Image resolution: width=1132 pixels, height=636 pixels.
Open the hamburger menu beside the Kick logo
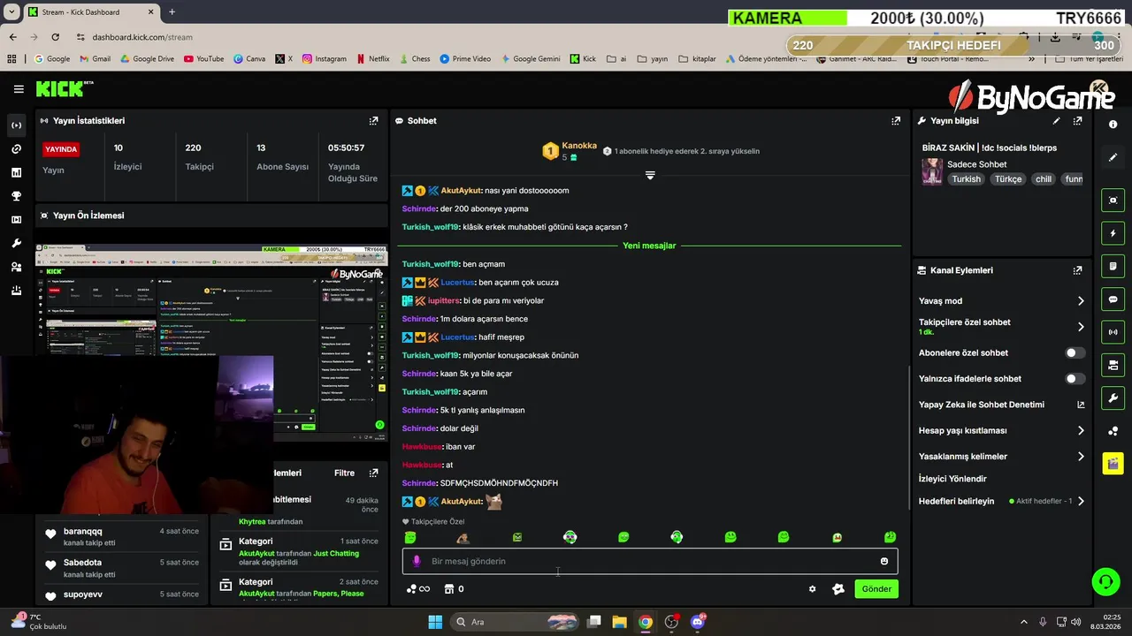[19, 89]
